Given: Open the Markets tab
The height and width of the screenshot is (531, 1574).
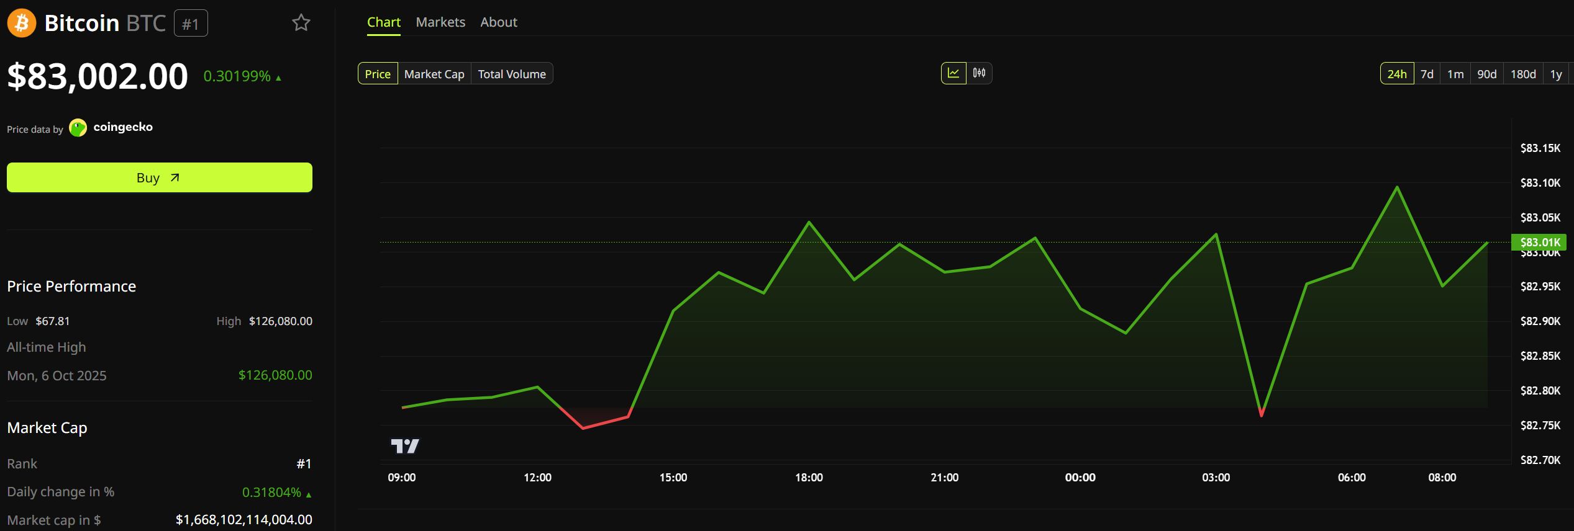Looking at the screenshot, I should (x=440, y=22).
